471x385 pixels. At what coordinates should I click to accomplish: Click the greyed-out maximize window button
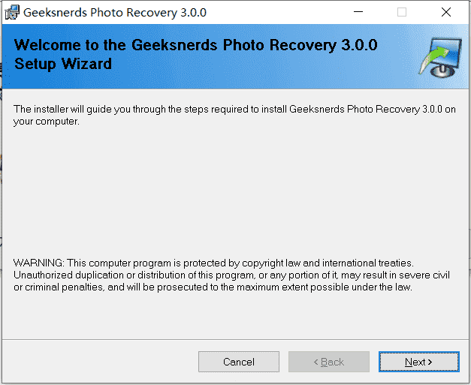(x=402, y=12)
